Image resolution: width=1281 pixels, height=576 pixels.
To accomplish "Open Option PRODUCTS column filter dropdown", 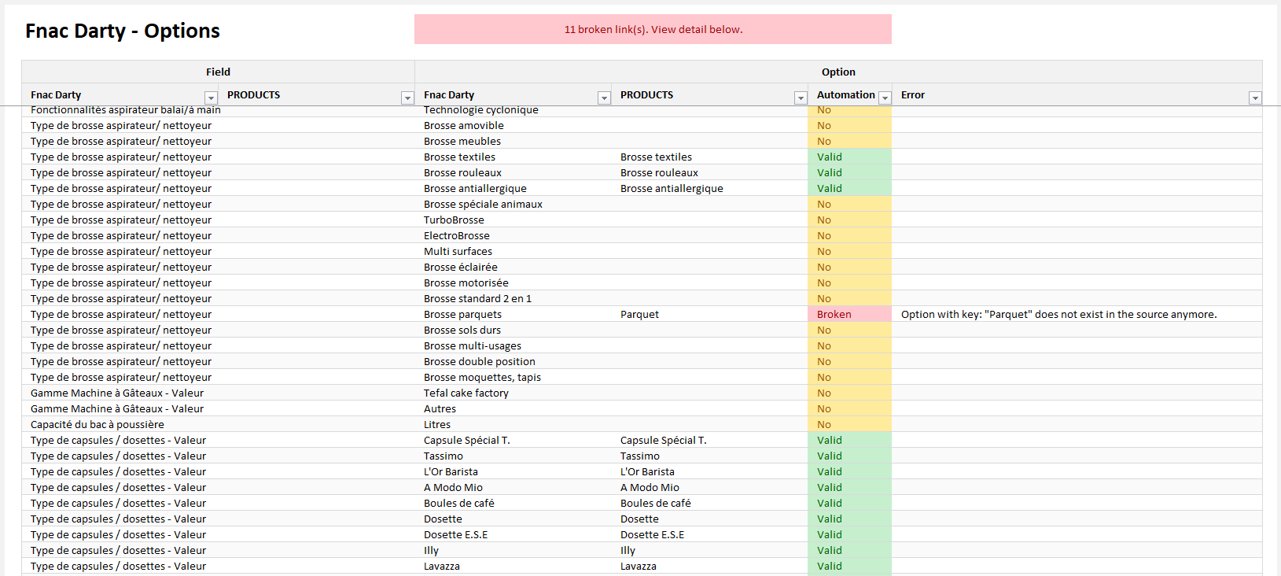I will click(801, 98).
